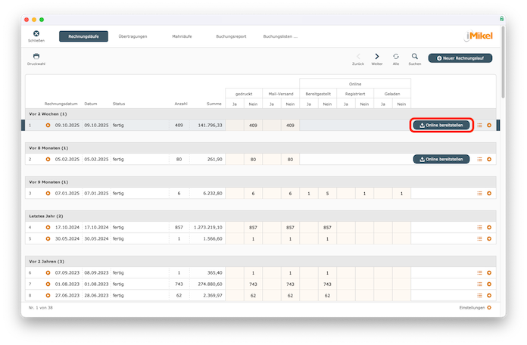Open orange circle icon for 05.02.2025 row
527x345 pixels.
[x=48, y=160]
